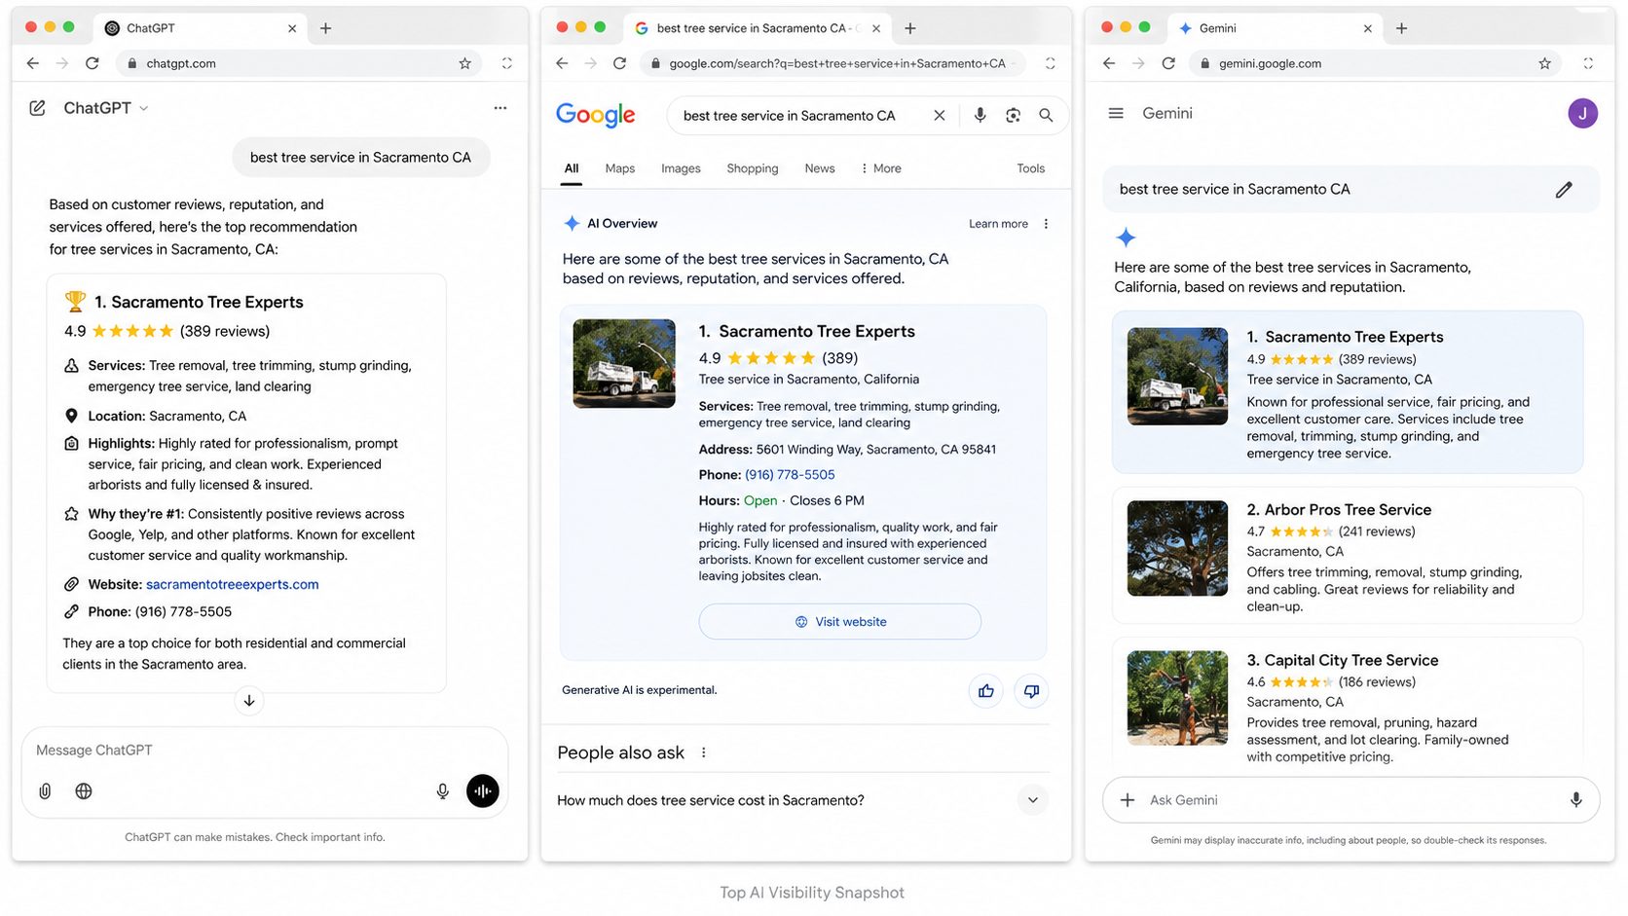Click the Google logo
This screenshot has width=1628, height=916.
596,115
